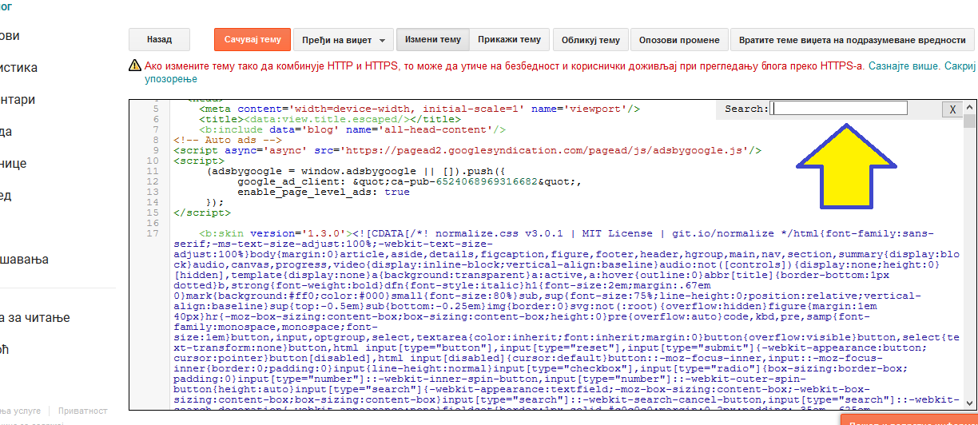Save theme via Сачувај тему button
This screenshot has width=978, height=425.
(x=252, y=39)
